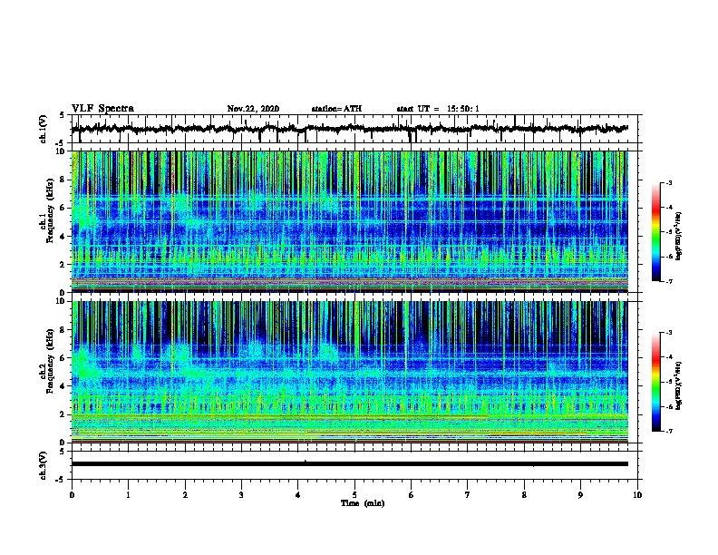Click the ch.2 colorbar log(PSD) unit label
The width and height of the screenshot is (718, 555).
(678, 386)
